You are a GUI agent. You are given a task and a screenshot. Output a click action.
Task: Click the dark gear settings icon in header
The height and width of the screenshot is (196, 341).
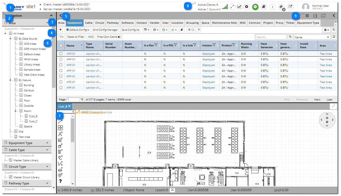pyautogui.click(x=247, y=7)
